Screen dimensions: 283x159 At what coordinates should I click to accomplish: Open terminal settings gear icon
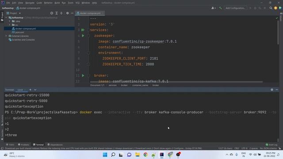click(272, 90)
